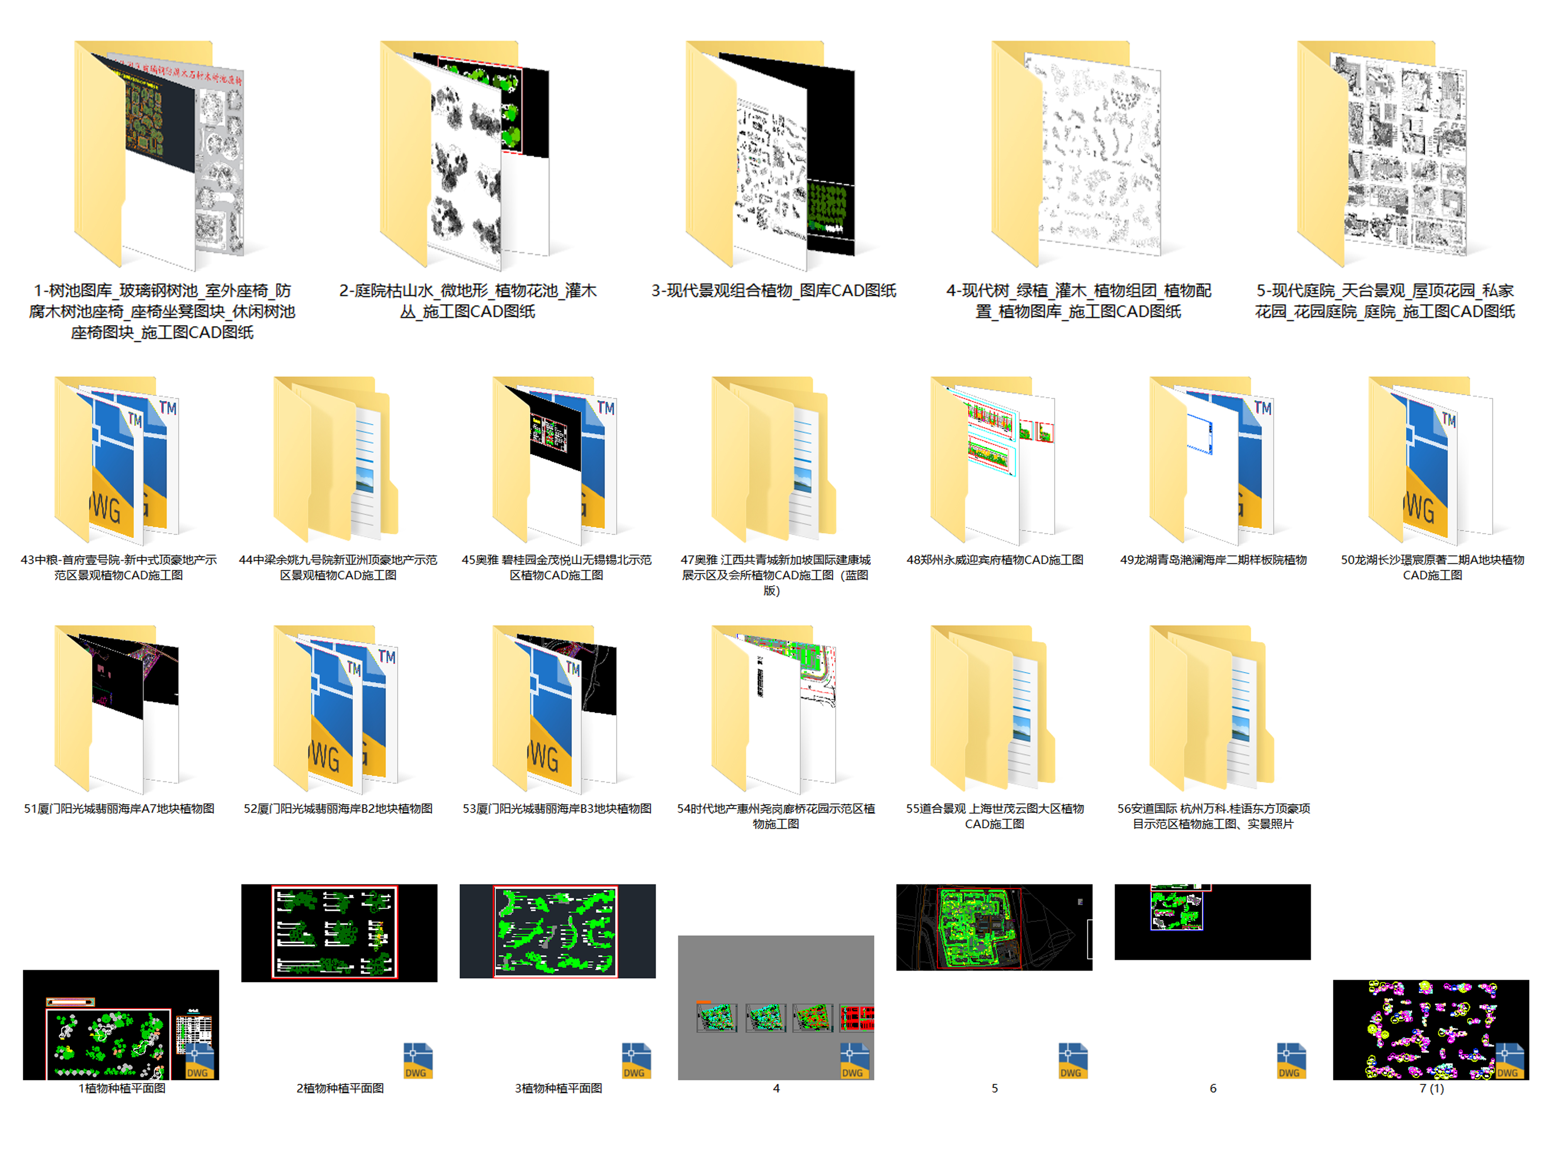Click the 49龙湖青岛滟澜海岸二期样板院植物 label
Viewport: 1545px width, 1158px height.
pos(1212,560)
